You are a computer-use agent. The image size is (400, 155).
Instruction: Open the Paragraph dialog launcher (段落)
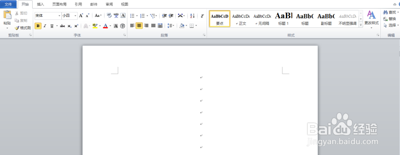pos(204,35)
